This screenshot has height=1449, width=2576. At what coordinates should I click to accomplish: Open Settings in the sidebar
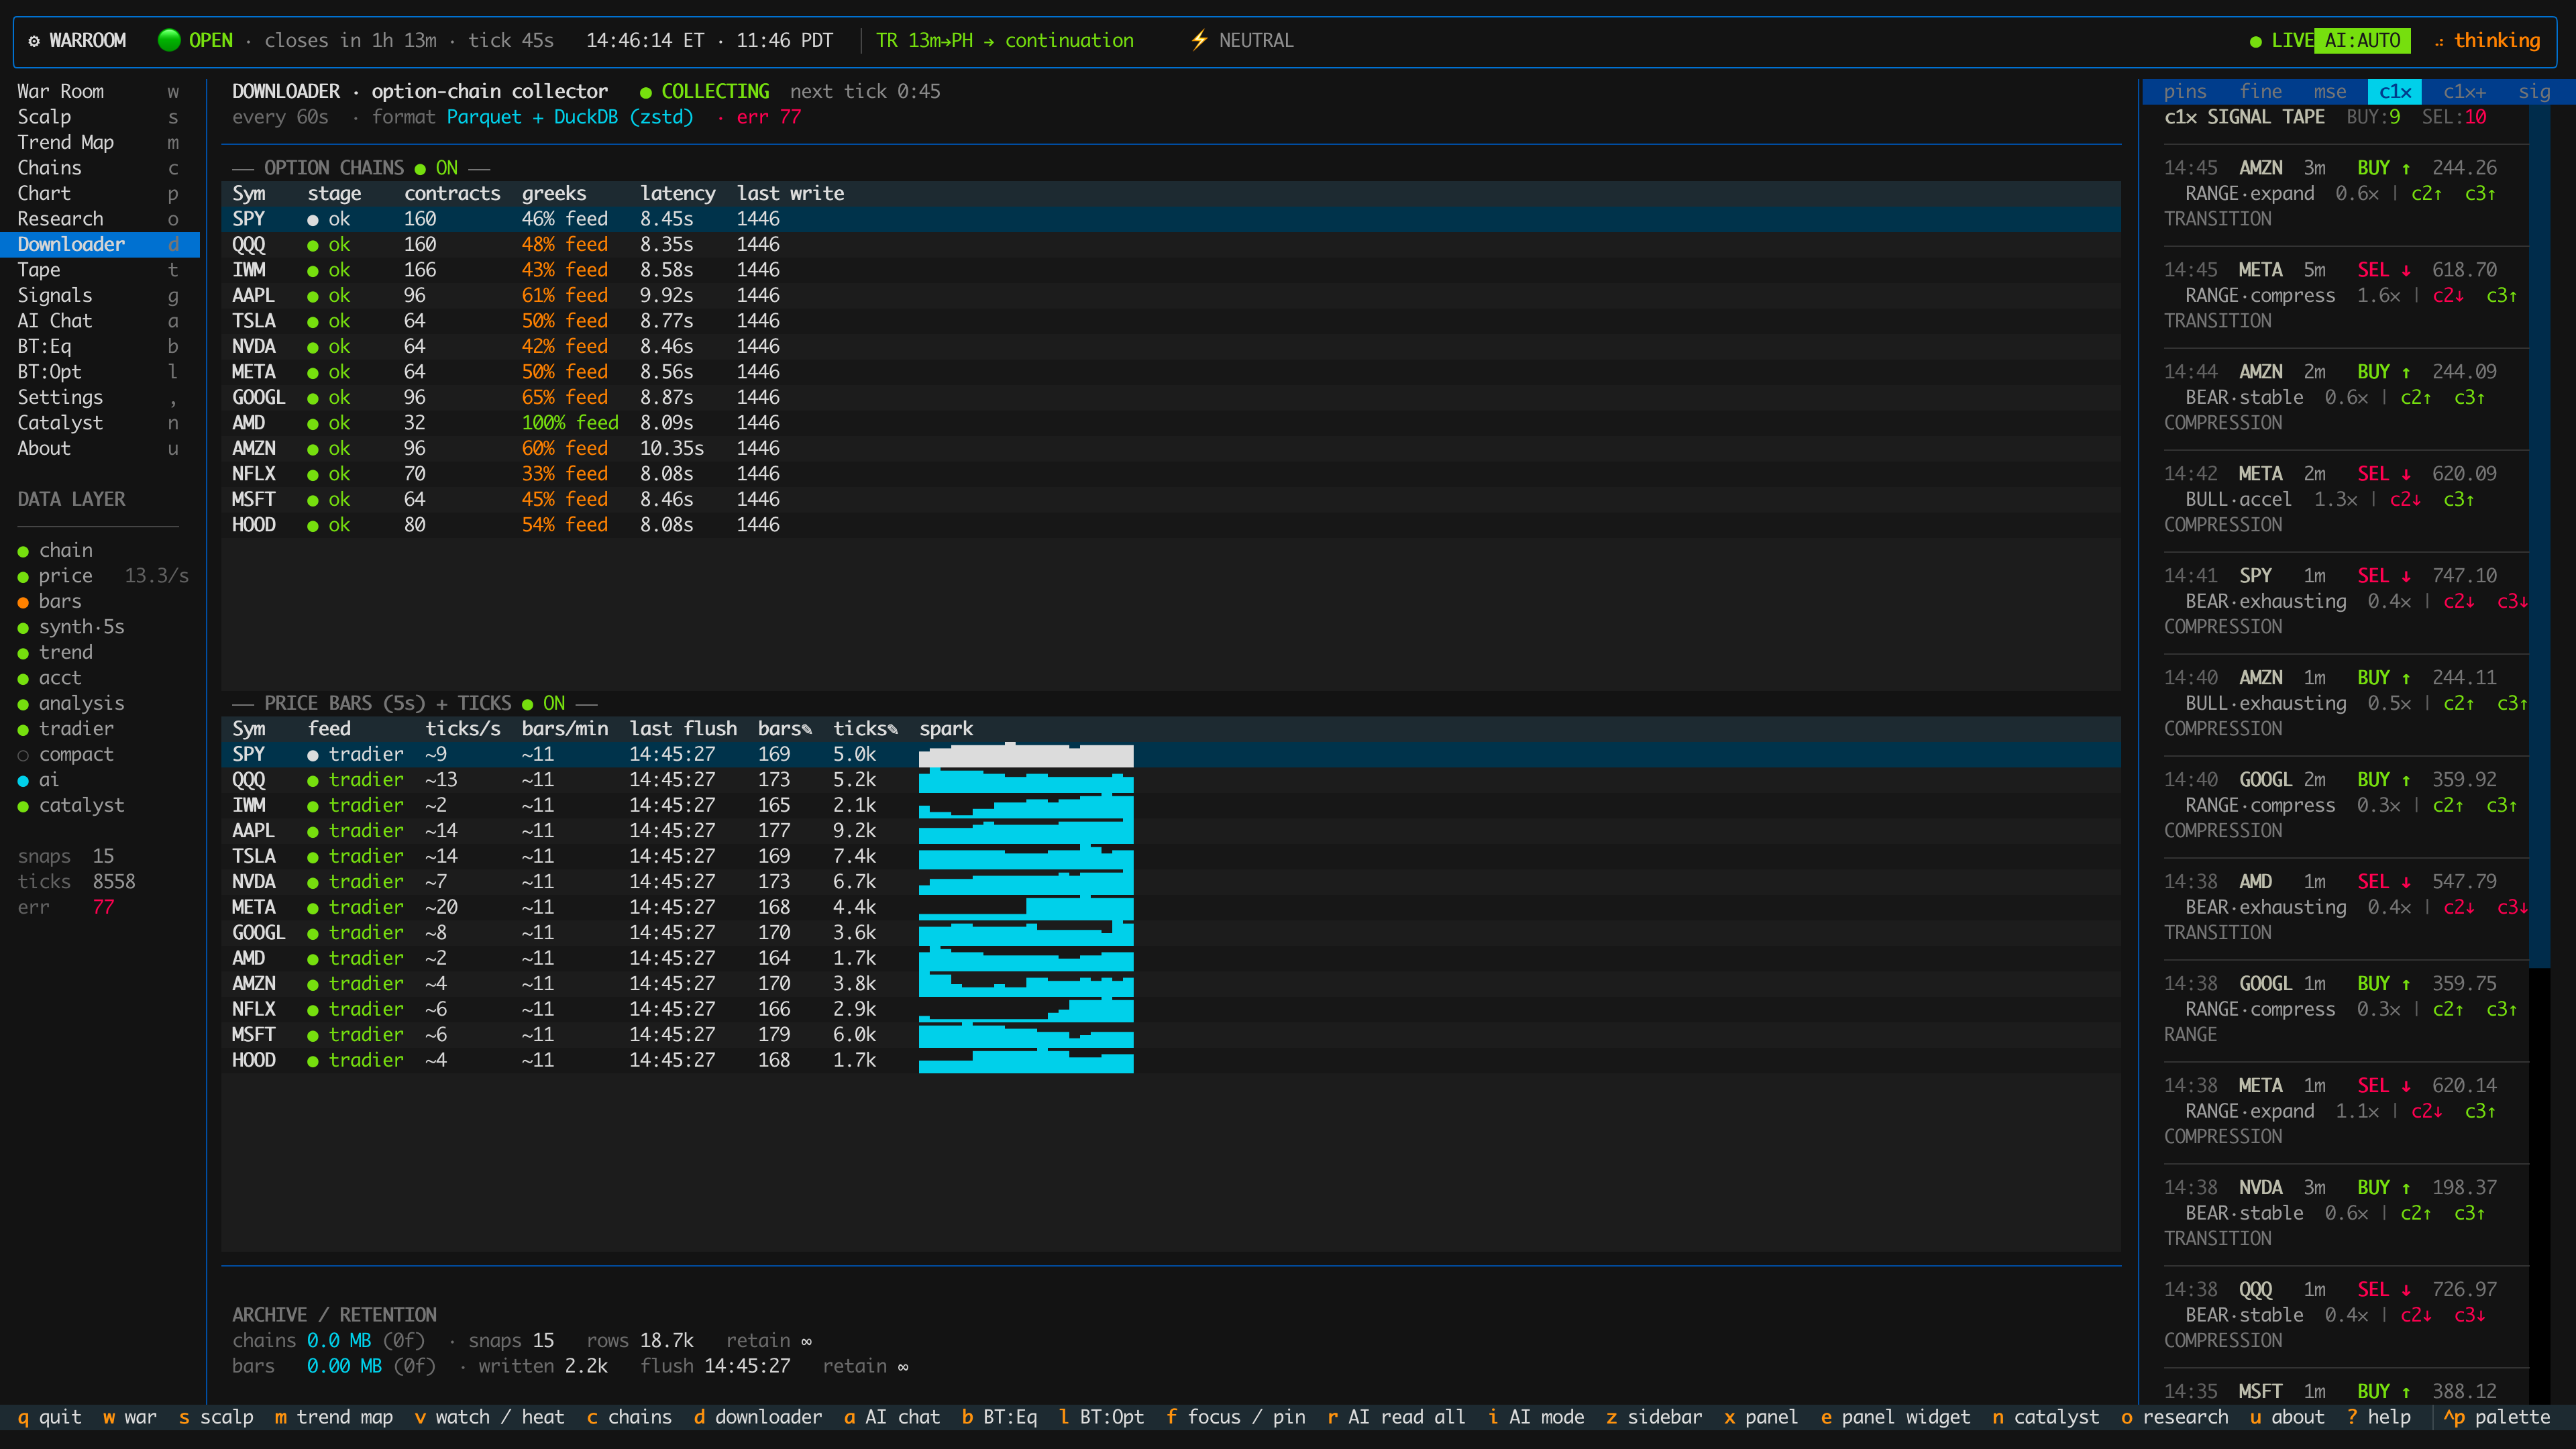(100, 398)
